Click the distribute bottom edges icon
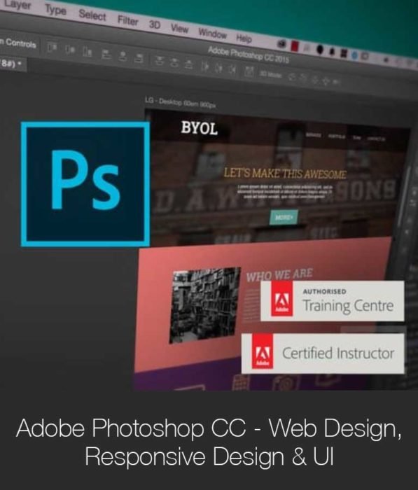The height and width of the screenshot is (490, 418). (x=188, y=64)
